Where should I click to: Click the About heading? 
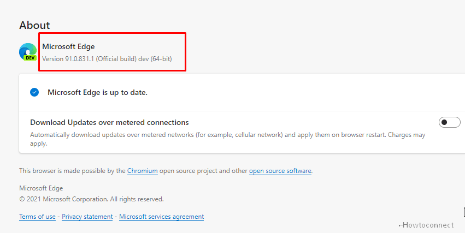pos(34,25)
